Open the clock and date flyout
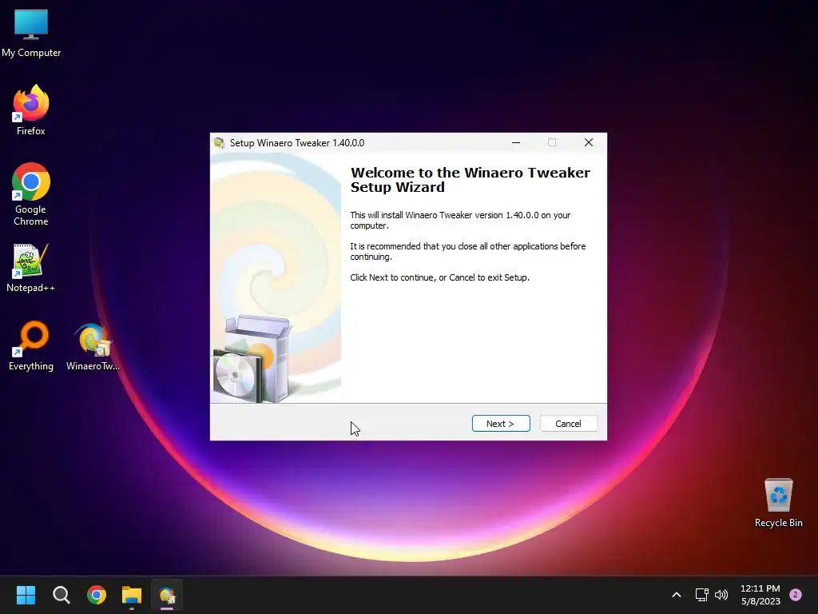This screenshot has width=818, height=614. point(760,595)
